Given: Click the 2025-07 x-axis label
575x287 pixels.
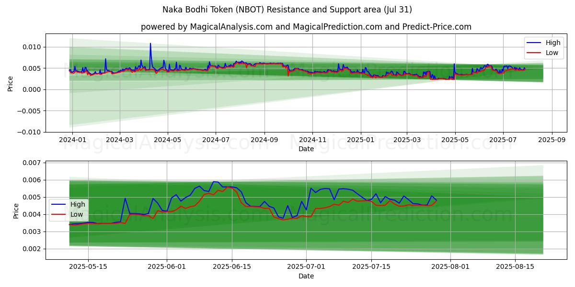Looking at the screenshot, I should 503,140.
